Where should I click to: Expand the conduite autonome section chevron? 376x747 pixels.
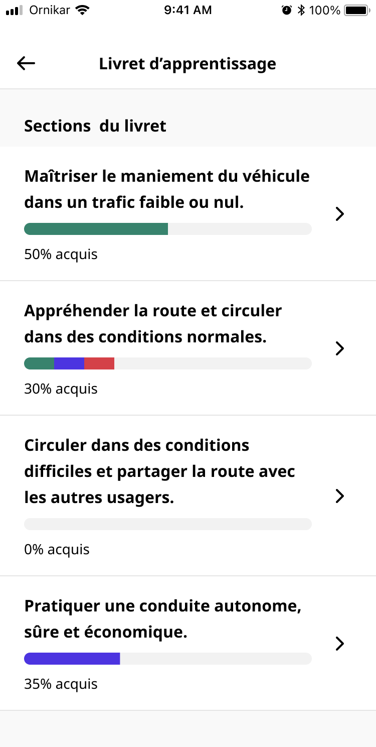click(x=339, y=644)
